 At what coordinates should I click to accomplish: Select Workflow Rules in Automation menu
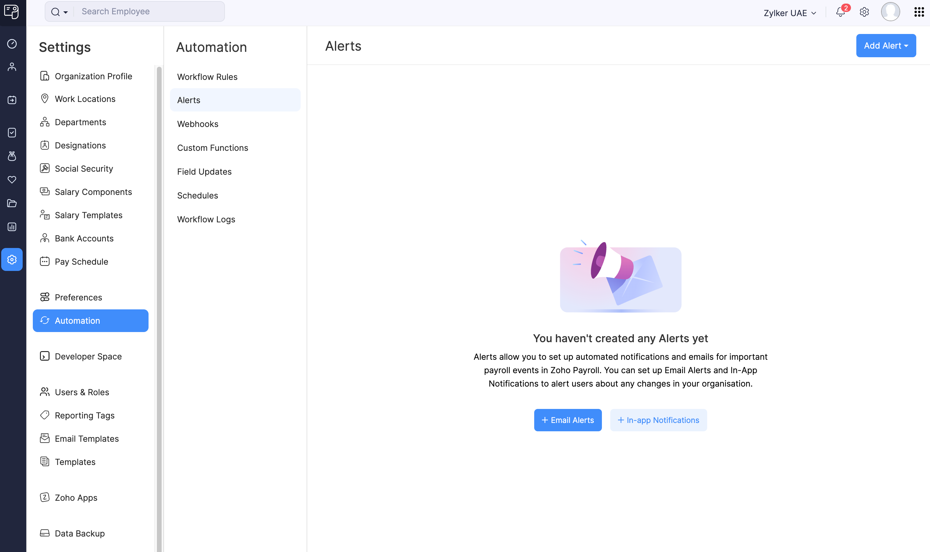click(x=207, y=77)
